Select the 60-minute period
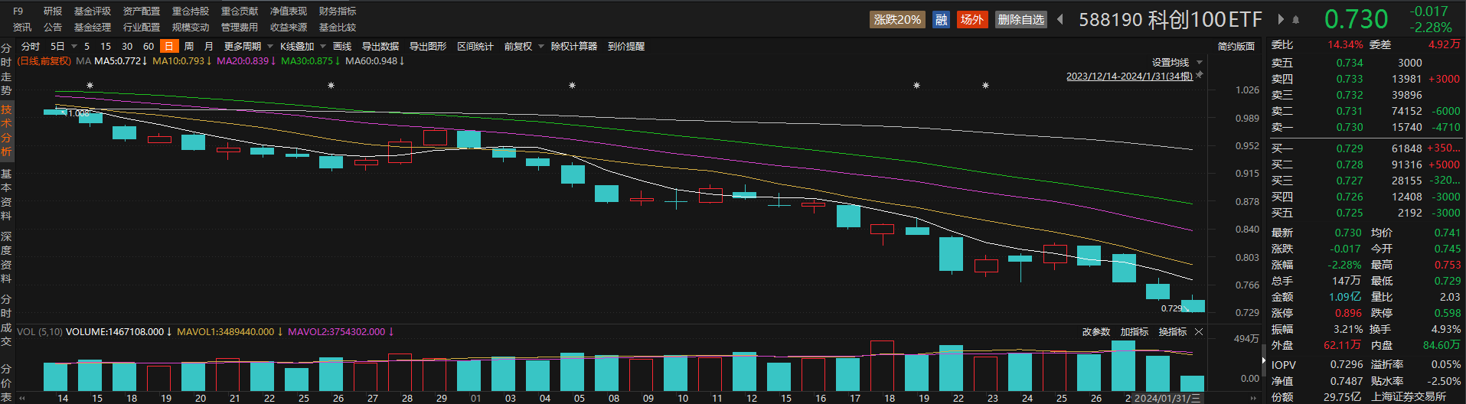Viewport: 1466px width, 404px height. click(149, 46)
